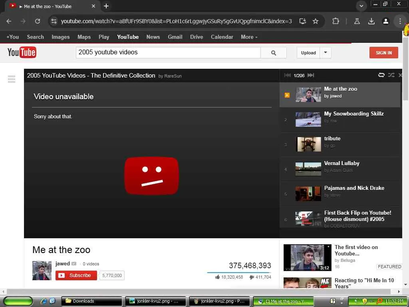This screenshot has height=307, width=409.
Task: Open Chrome three-dot menu
Action: pos(400,21)
